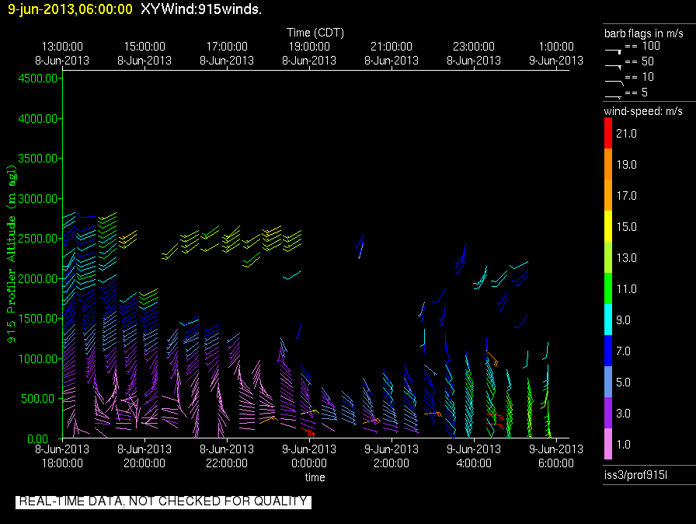Click the '9-Jun-2013 2:00:00' bottom axis tick

click(391, 456)
